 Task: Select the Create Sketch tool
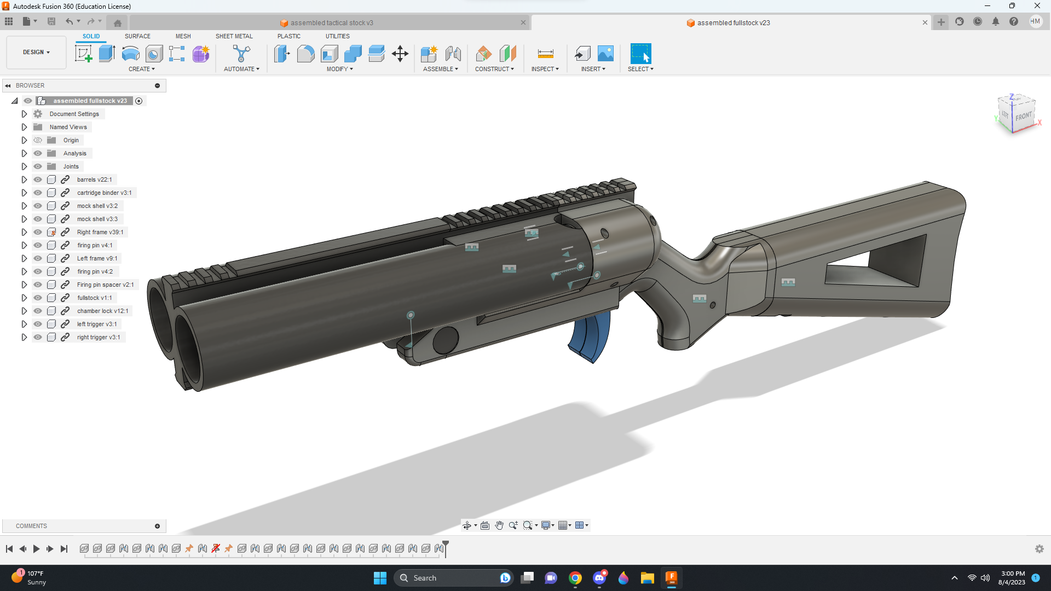click(x=83, y=54)
